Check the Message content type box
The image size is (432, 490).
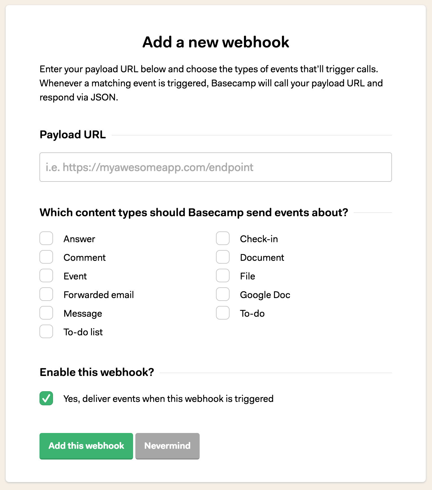click(46, 313)
